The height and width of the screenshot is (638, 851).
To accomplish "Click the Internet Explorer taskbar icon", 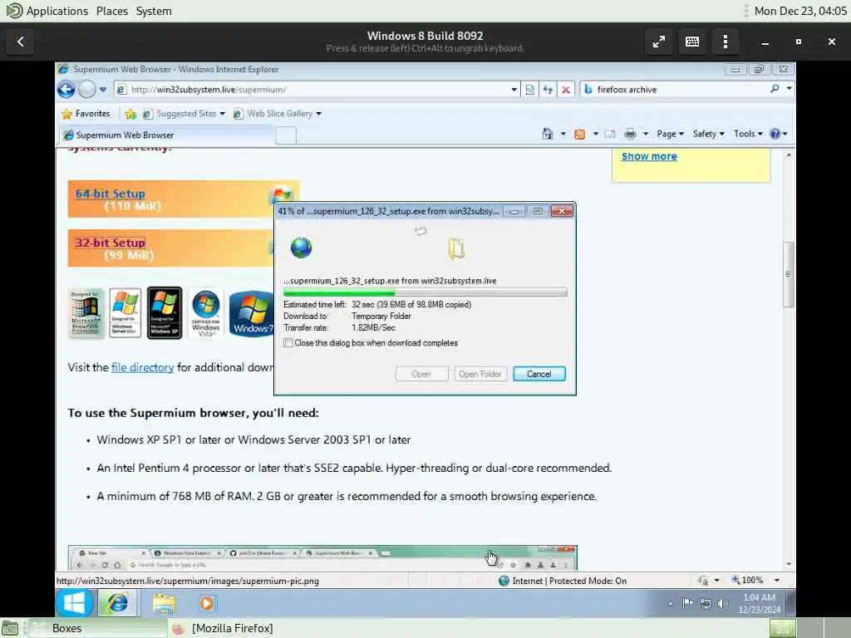I will coord(117,603).
